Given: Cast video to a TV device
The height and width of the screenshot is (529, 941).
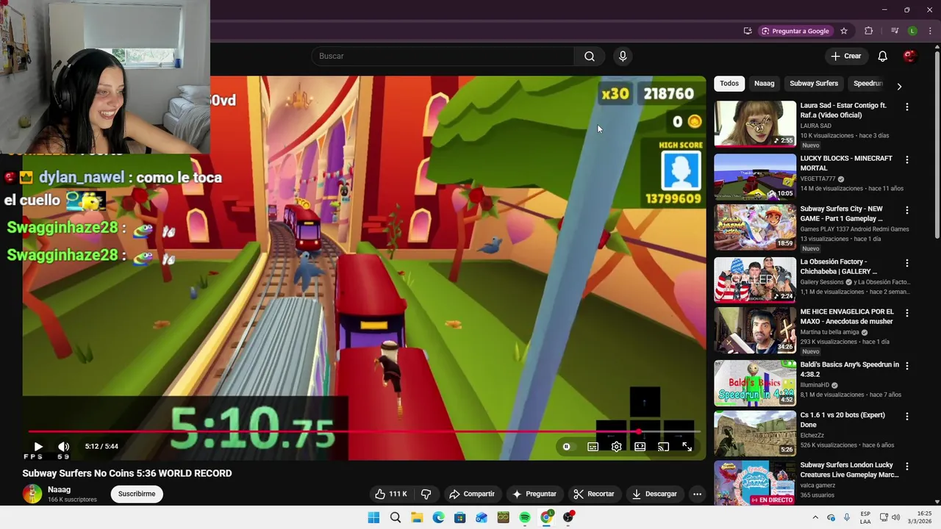Looking at the screenshot, I should 663,446.
